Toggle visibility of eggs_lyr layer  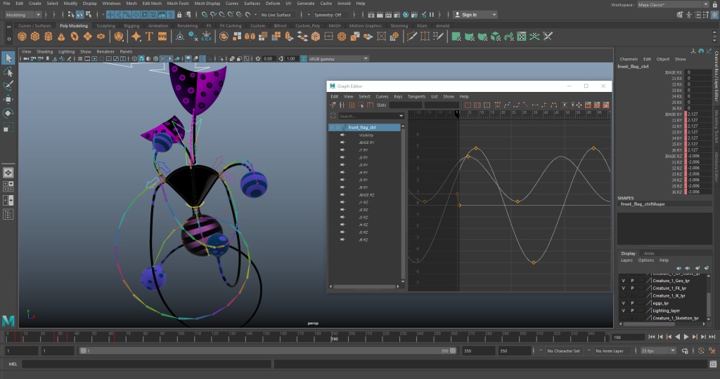point(623,303)
